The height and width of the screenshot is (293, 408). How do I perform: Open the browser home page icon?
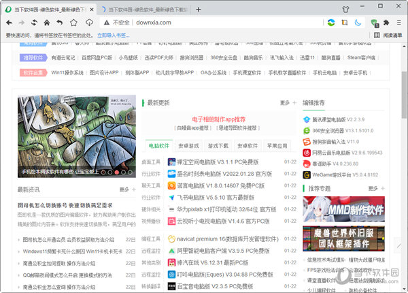47,22
